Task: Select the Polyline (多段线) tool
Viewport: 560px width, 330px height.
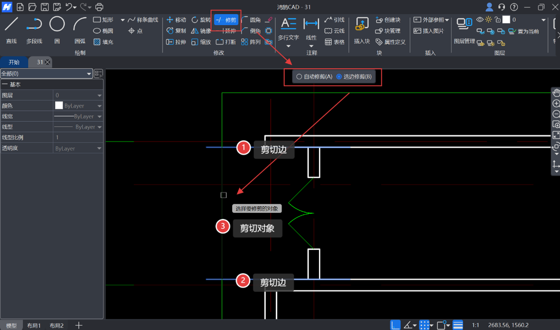Action: (x=34, y=29)
